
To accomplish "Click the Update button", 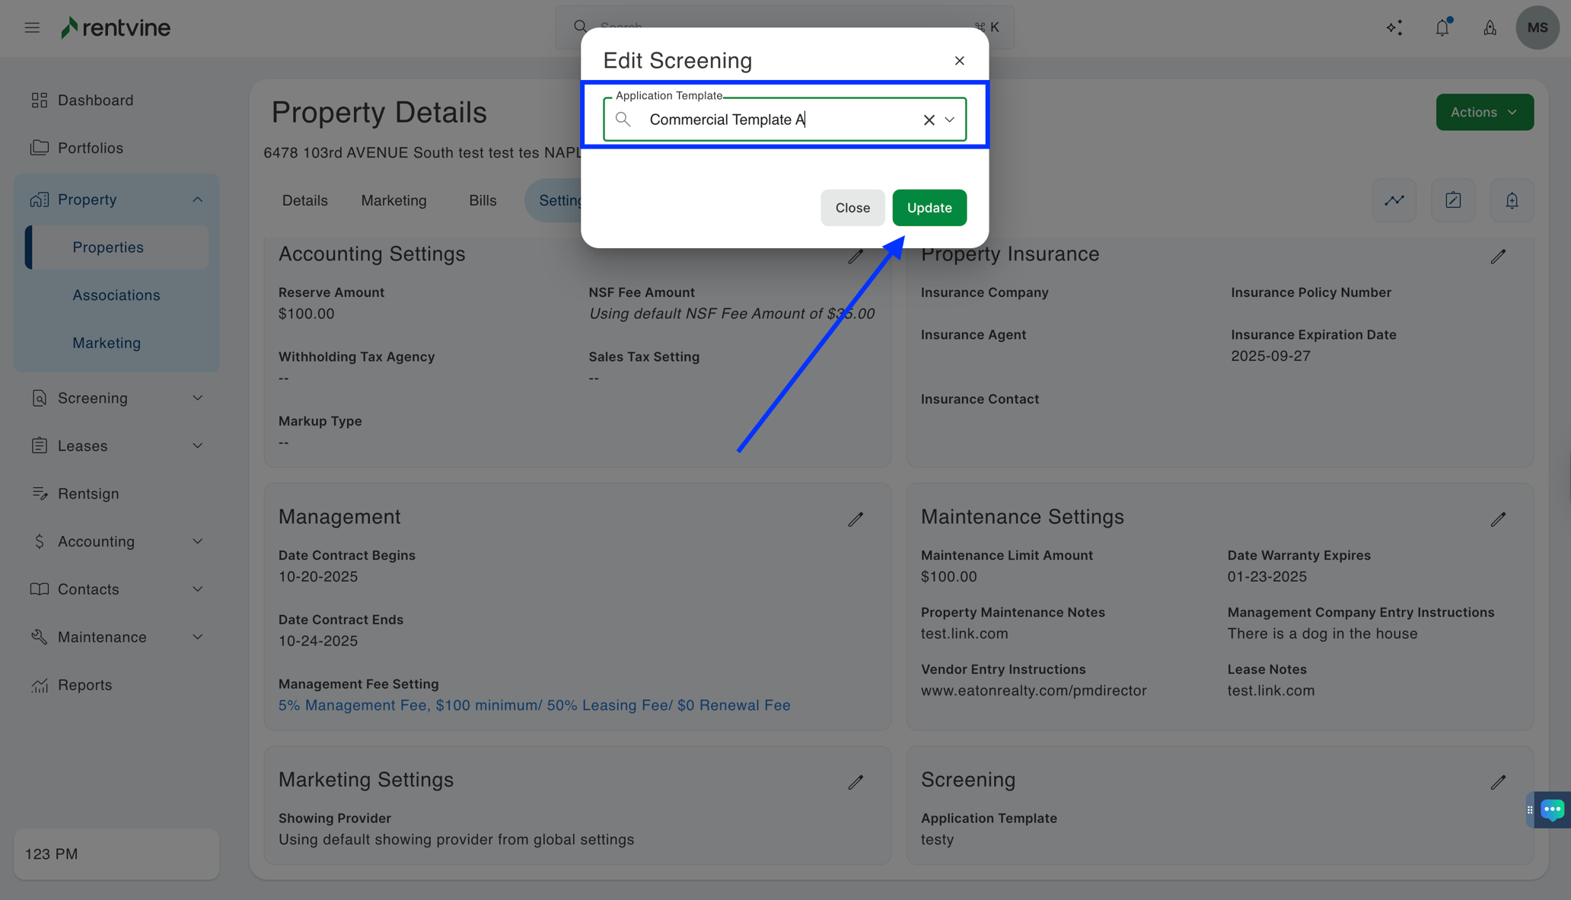I will coord(929,207).
